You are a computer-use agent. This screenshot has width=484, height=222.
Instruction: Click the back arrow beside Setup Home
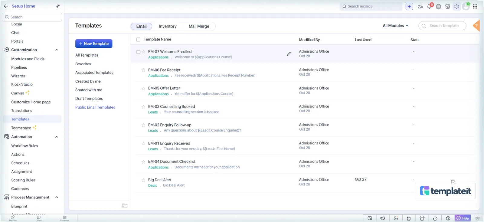point(6,6)
